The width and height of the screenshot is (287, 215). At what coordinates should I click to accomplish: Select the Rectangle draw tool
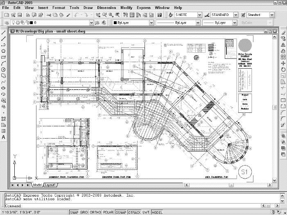tap(4, 57)
